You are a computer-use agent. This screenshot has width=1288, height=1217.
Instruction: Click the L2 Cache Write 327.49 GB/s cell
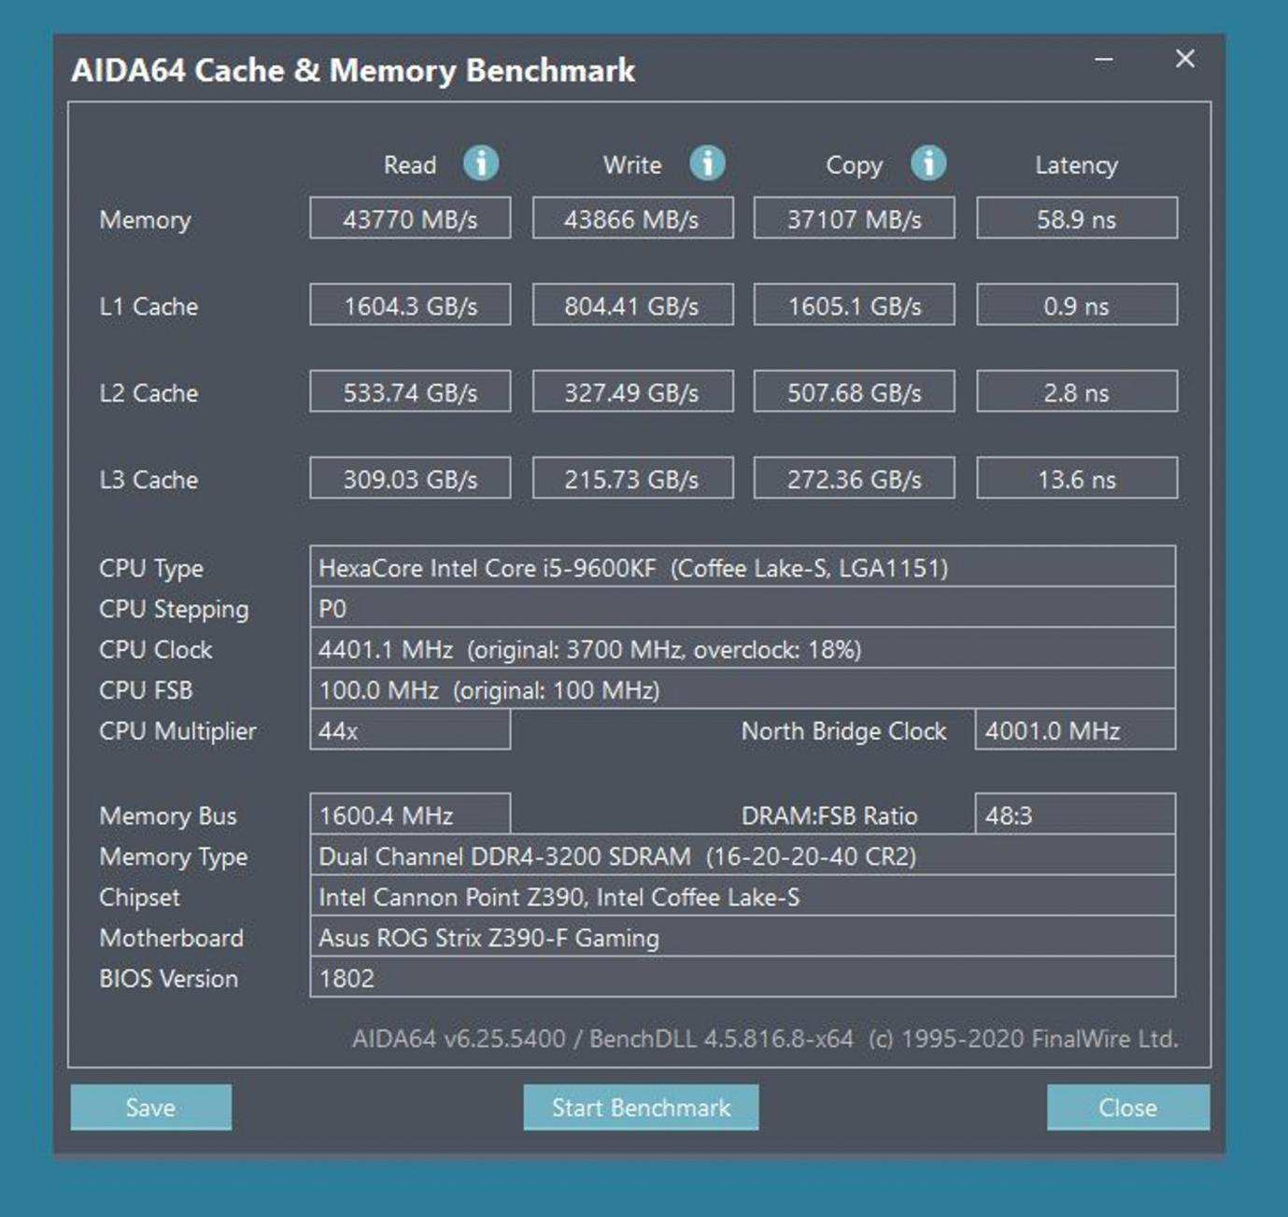pyautogui.click(x=632, y=392)
